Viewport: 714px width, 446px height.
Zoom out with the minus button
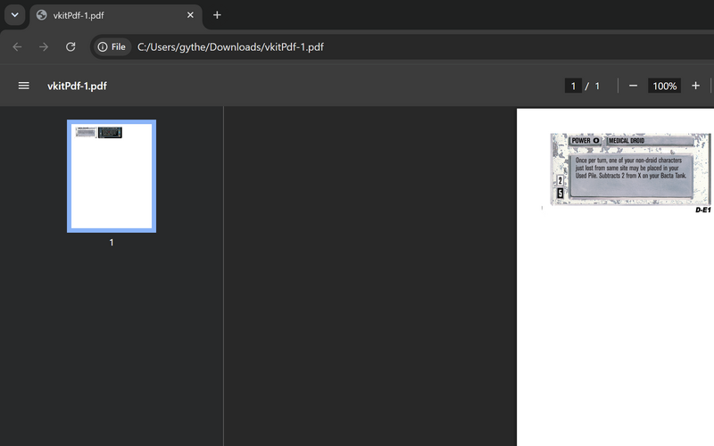click(x=633, y=86)
